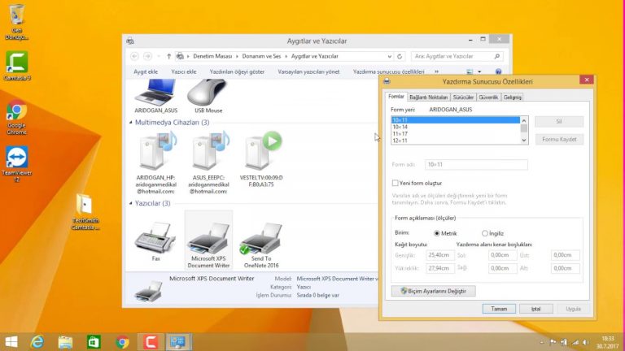Select the USB Mouse device

coord(208,94)
